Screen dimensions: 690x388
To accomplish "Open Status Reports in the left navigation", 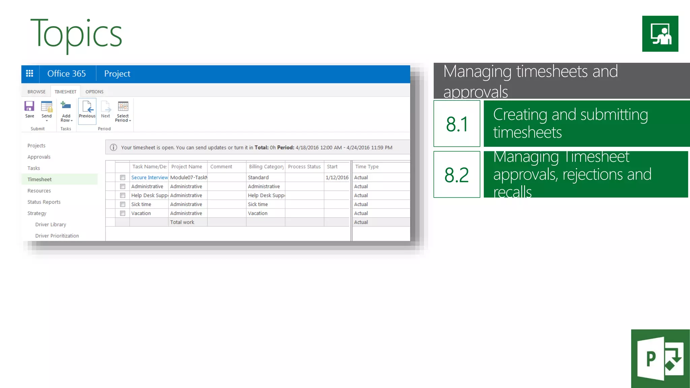I will point(44,202).
